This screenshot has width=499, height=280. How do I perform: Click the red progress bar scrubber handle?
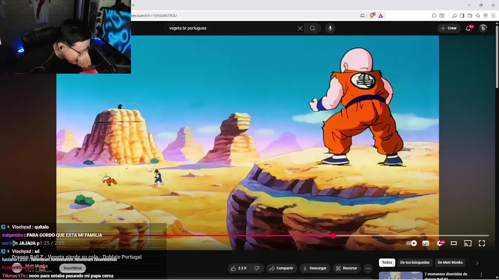point(333,236)
